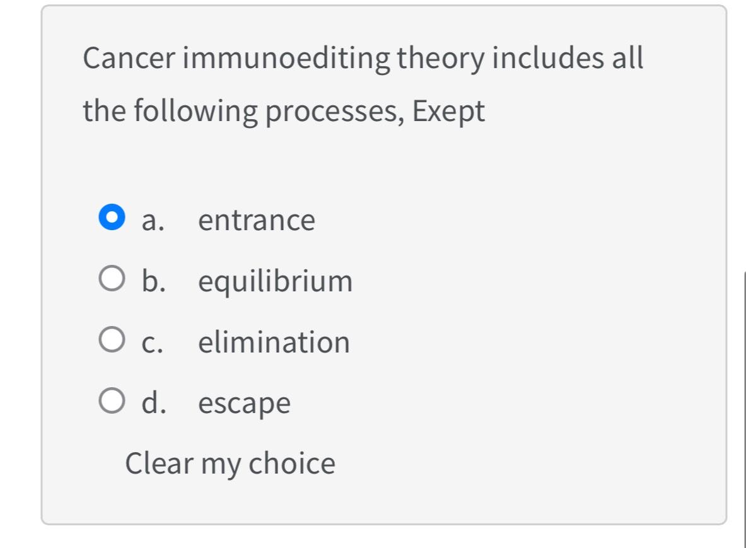Select the radio button for option d escape

112,401
